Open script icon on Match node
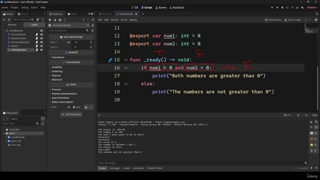This screenshot has width=320, height=180. [37, 46]
